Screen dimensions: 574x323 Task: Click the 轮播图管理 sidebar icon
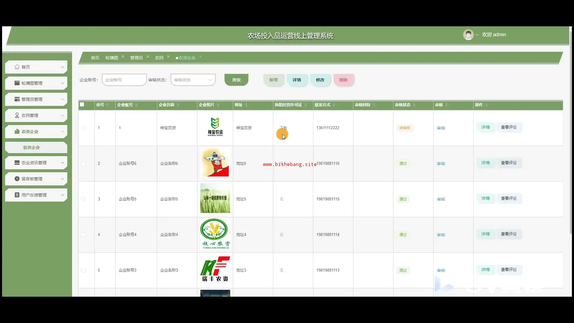tap(17, 83)
